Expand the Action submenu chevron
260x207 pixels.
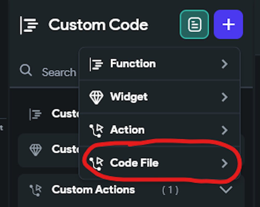(x=224, y=131)
